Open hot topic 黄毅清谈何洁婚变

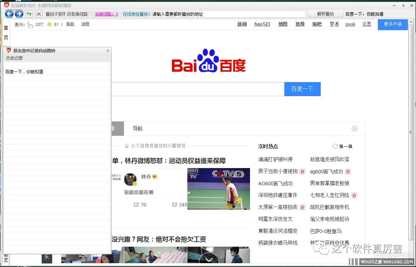click(x=278, y=231)
